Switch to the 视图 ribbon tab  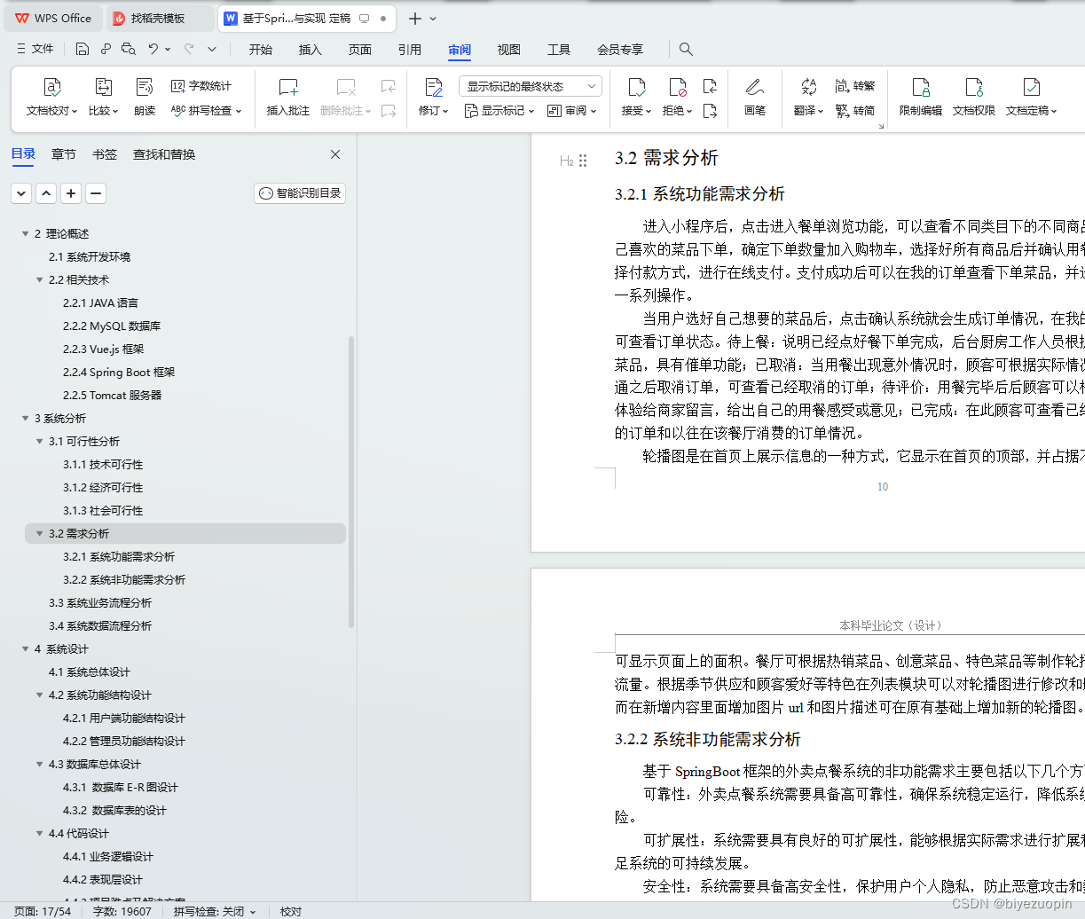pos(509,50)
